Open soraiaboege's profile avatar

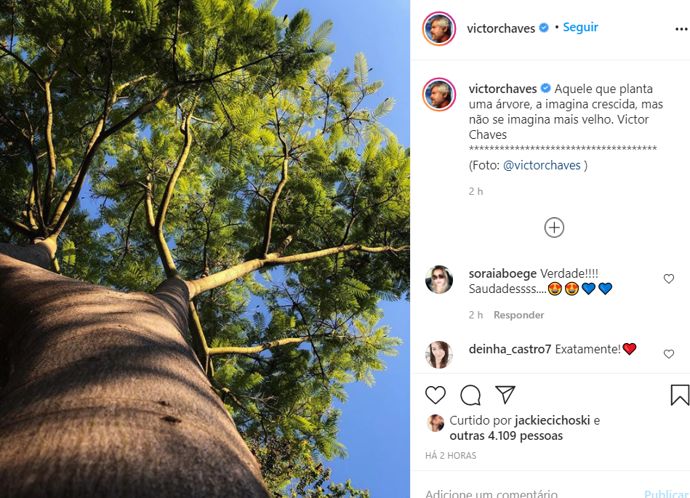click(439, 280)
